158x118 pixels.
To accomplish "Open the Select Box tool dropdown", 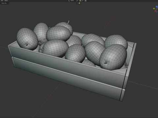I will (x=5, y=3).
